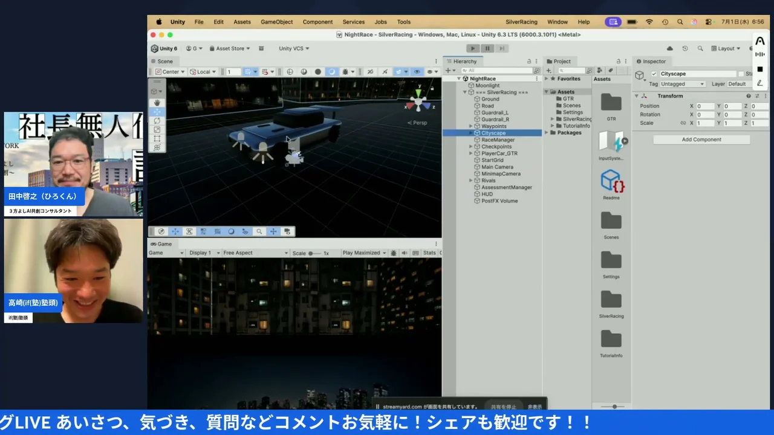Start Play mode with the Play button
Image resolution: width=774 pixels, height=435 pixels.
473,48
